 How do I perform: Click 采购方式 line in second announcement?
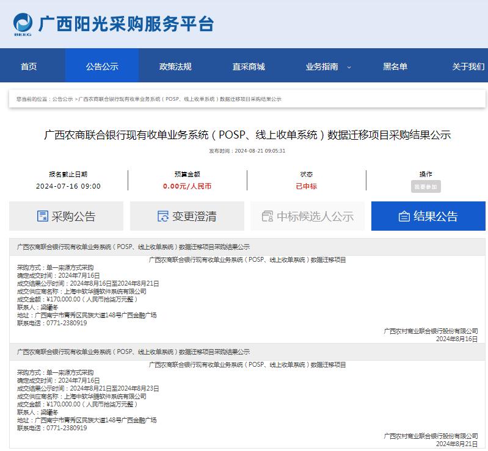(56, 373)
